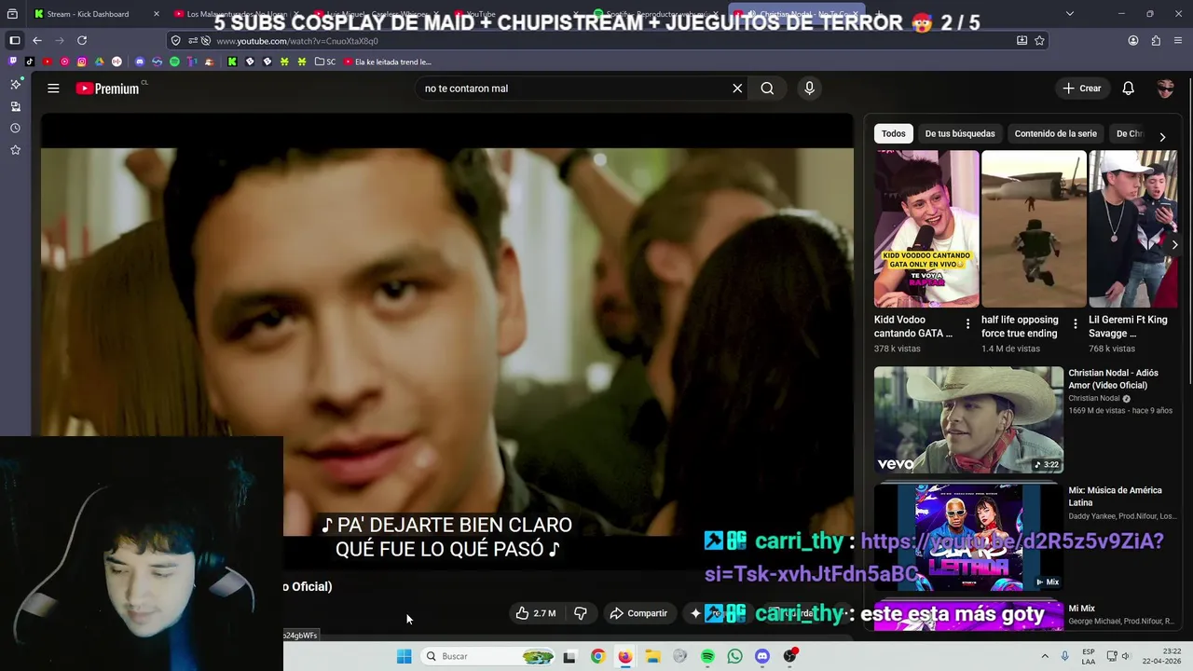Screen dimensions: 1193x671
Task: Open the bookmarks star icon in the sidebar
Action: tap(15, 150)
